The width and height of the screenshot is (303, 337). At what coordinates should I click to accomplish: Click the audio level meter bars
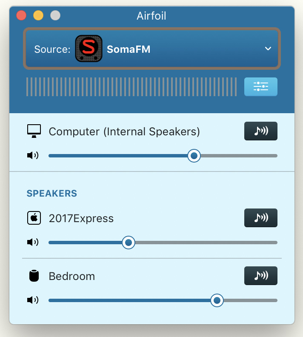(x=131, y=87)
